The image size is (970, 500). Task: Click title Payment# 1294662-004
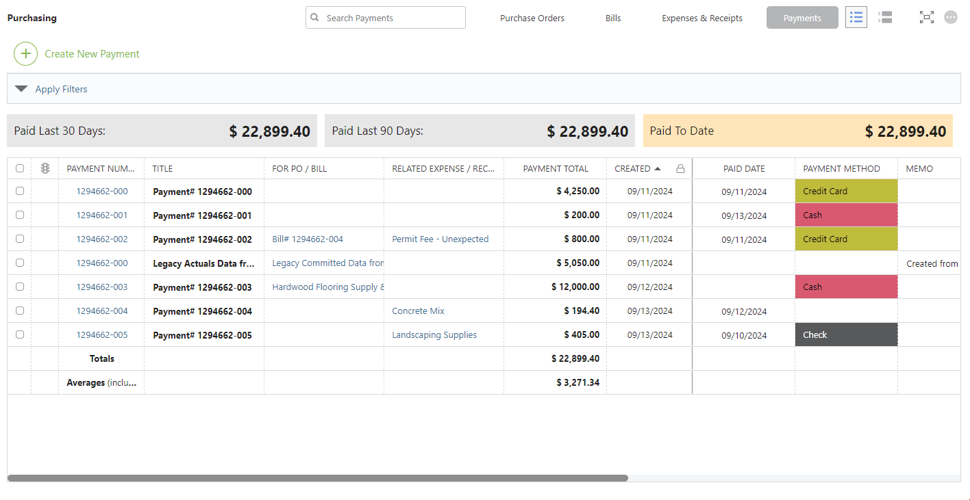point(203,311)
